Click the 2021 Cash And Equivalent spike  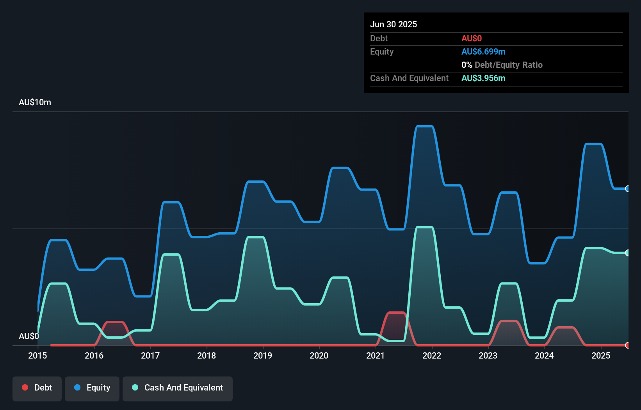click(424, 228)
